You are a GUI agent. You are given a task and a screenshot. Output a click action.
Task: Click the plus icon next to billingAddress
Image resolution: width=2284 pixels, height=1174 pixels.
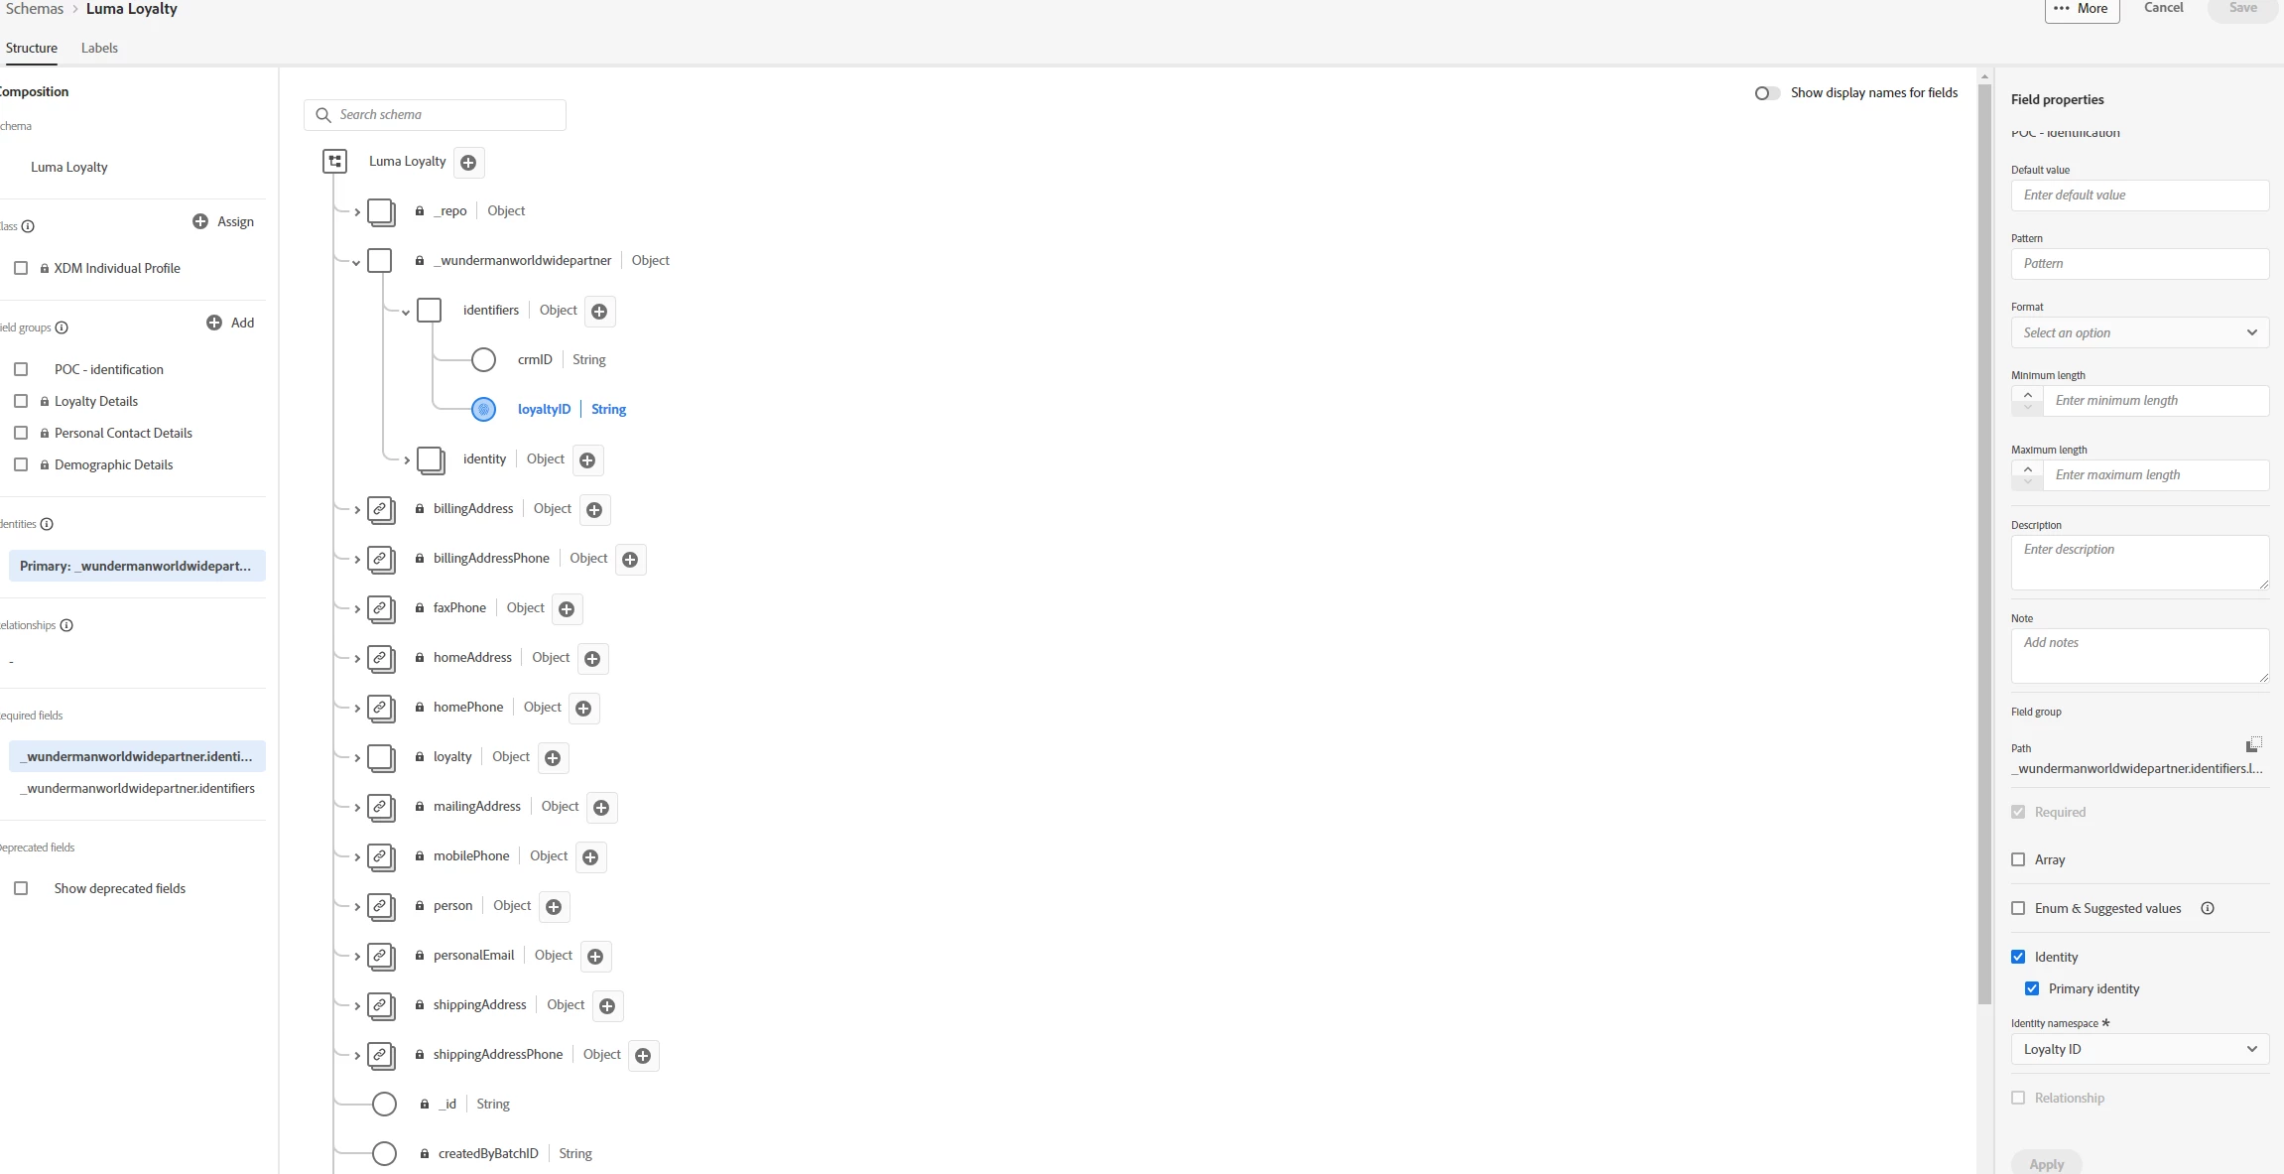tap(594, 509)
